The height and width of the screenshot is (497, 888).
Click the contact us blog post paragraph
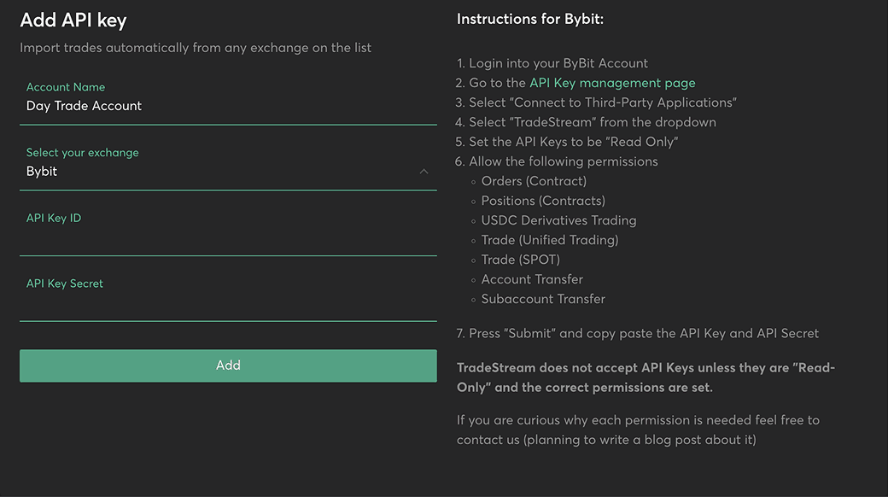[x=639, y=430]
